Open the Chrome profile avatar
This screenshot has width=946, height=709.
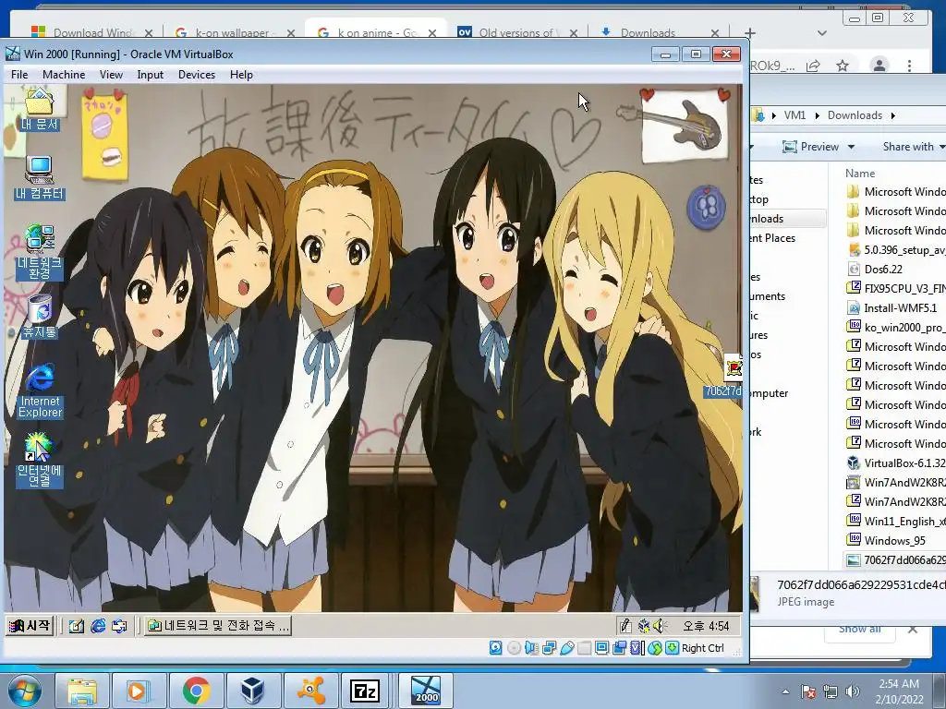pyautogui.click(x=879, y=66)
